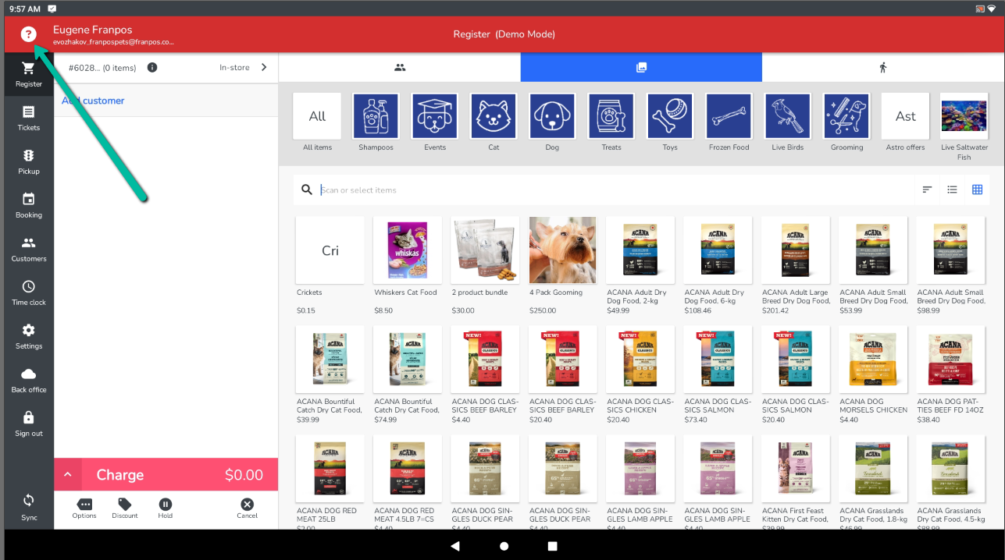Expand the charge panel up chevron
1005x560 pixels.
(67, 474)
